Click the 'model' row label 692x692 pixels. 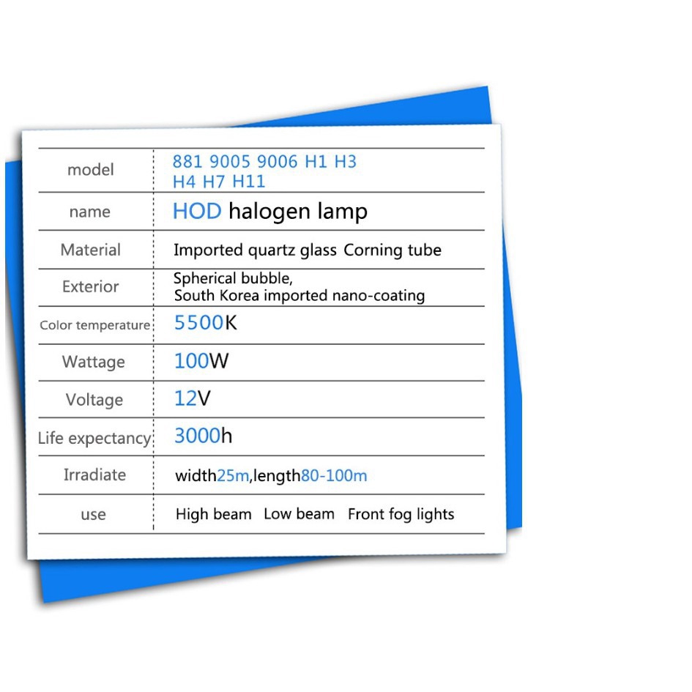91,170
